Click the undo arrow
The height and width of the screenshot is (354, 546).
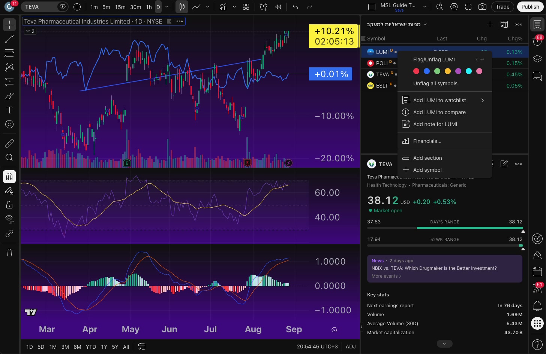295,7
